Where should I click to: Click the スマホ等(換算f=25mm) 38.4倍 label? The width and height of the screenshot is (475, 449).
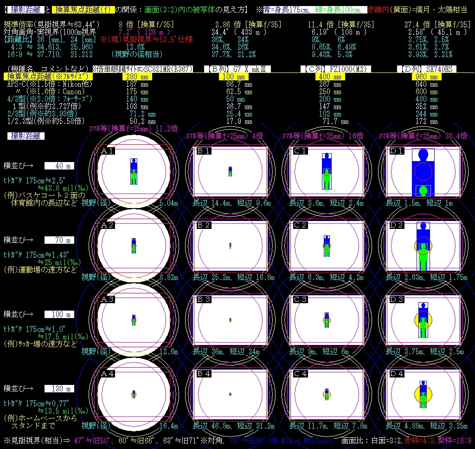[x=423, y=136]
